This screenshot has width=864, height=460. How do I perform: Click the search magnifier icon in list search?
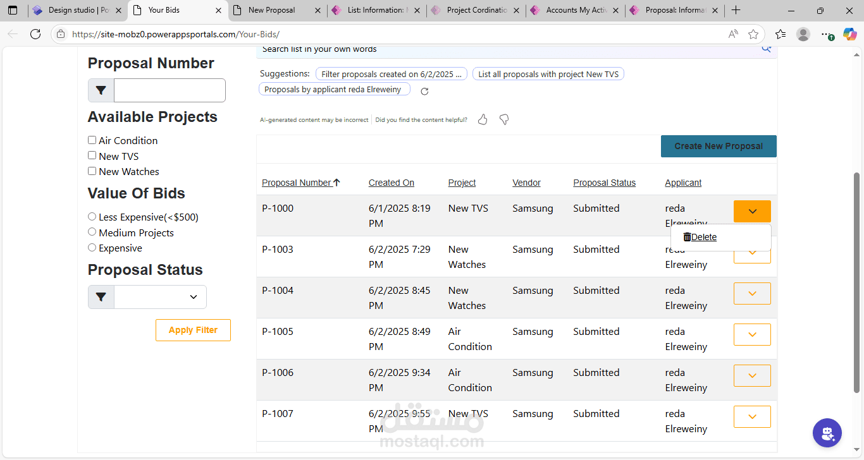(x=766, y=49)
